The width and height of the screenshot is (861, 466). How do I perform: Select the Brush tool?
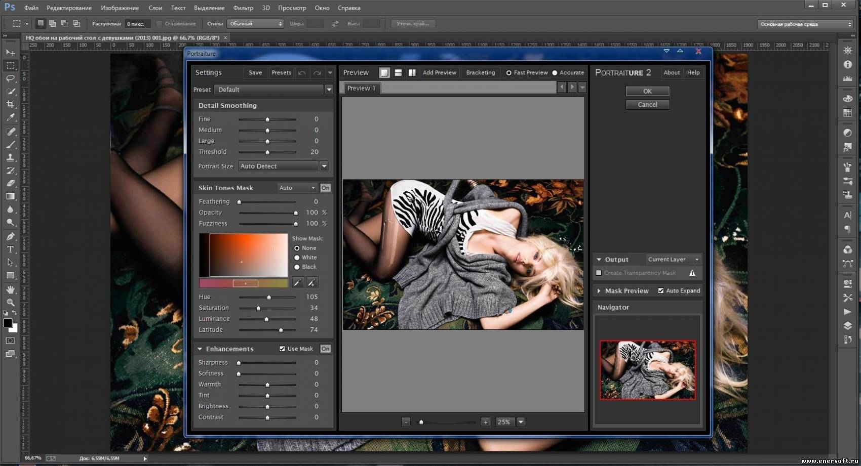(x=10, y=144)
